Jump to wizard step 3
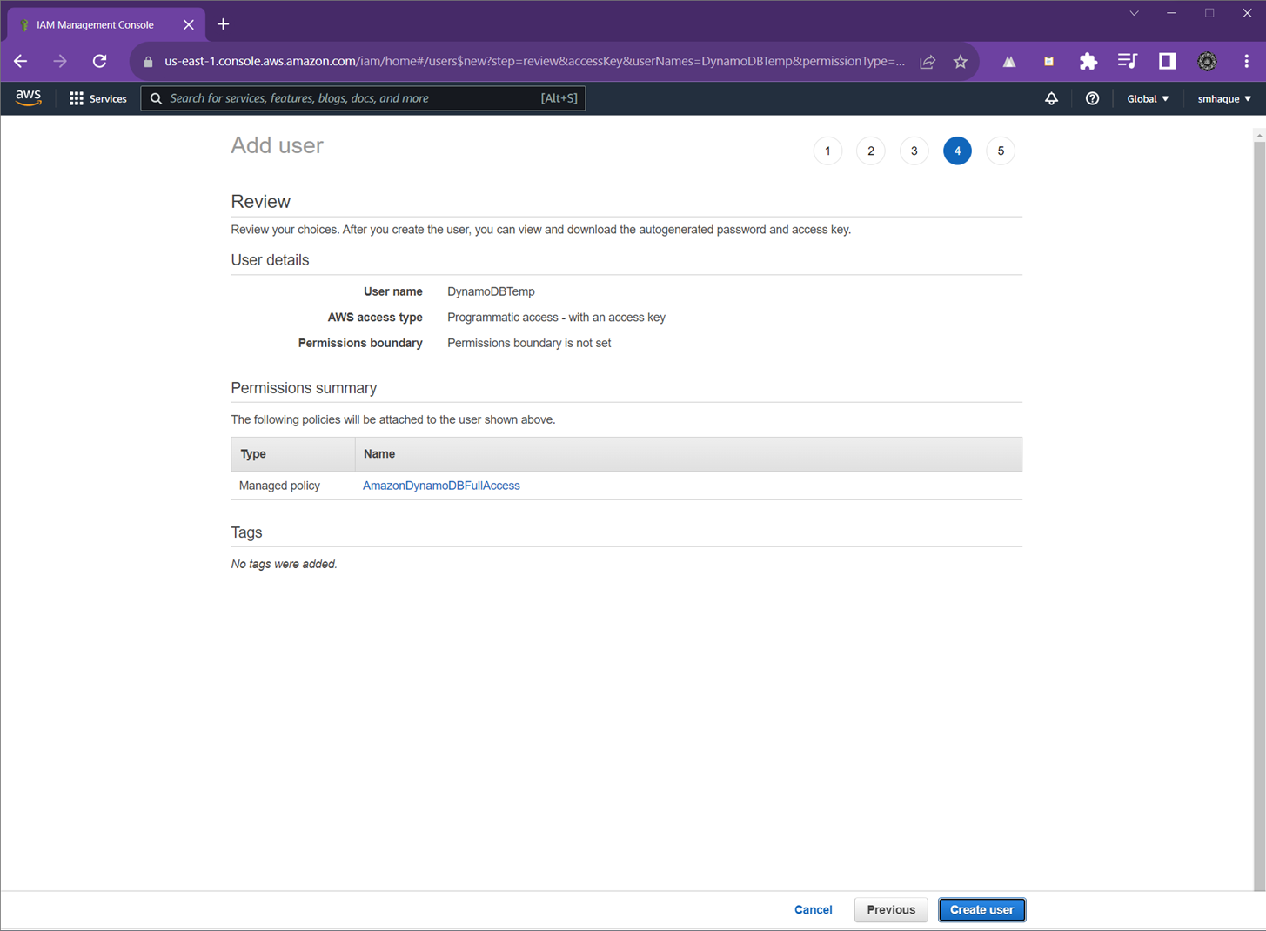 point(914,151)
